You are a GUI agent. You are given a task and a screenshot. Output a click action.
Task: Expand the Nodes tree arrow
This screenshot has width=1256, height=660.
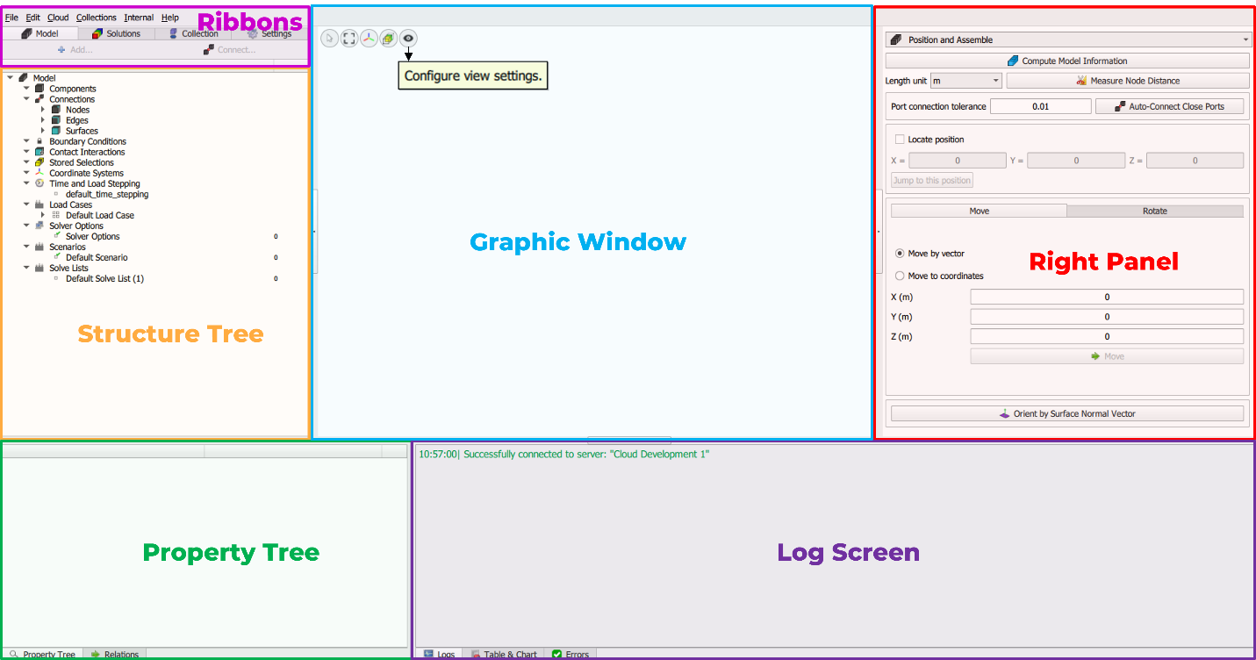coord(43,110)
